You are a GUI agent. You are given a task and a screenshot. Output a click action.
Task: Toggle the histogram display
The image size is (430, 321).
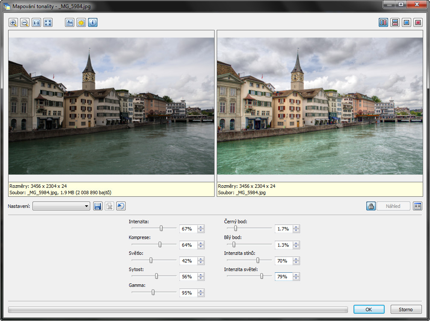click(70, 23)
